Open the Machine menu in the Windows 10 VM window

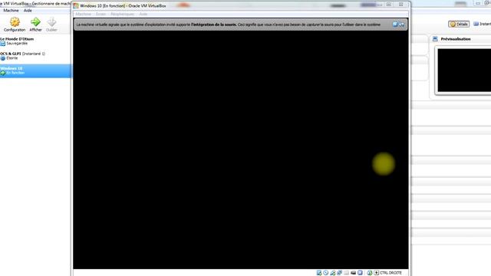coord(84,14)
